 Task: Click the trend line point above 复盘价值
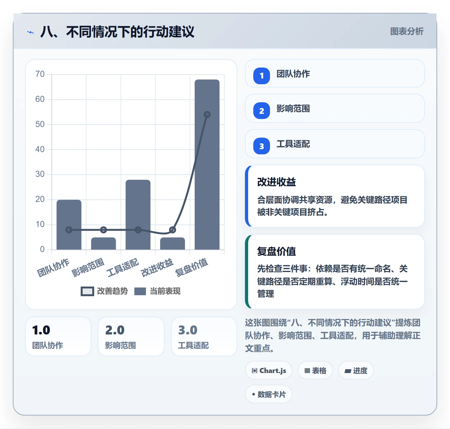pos(207,114)
